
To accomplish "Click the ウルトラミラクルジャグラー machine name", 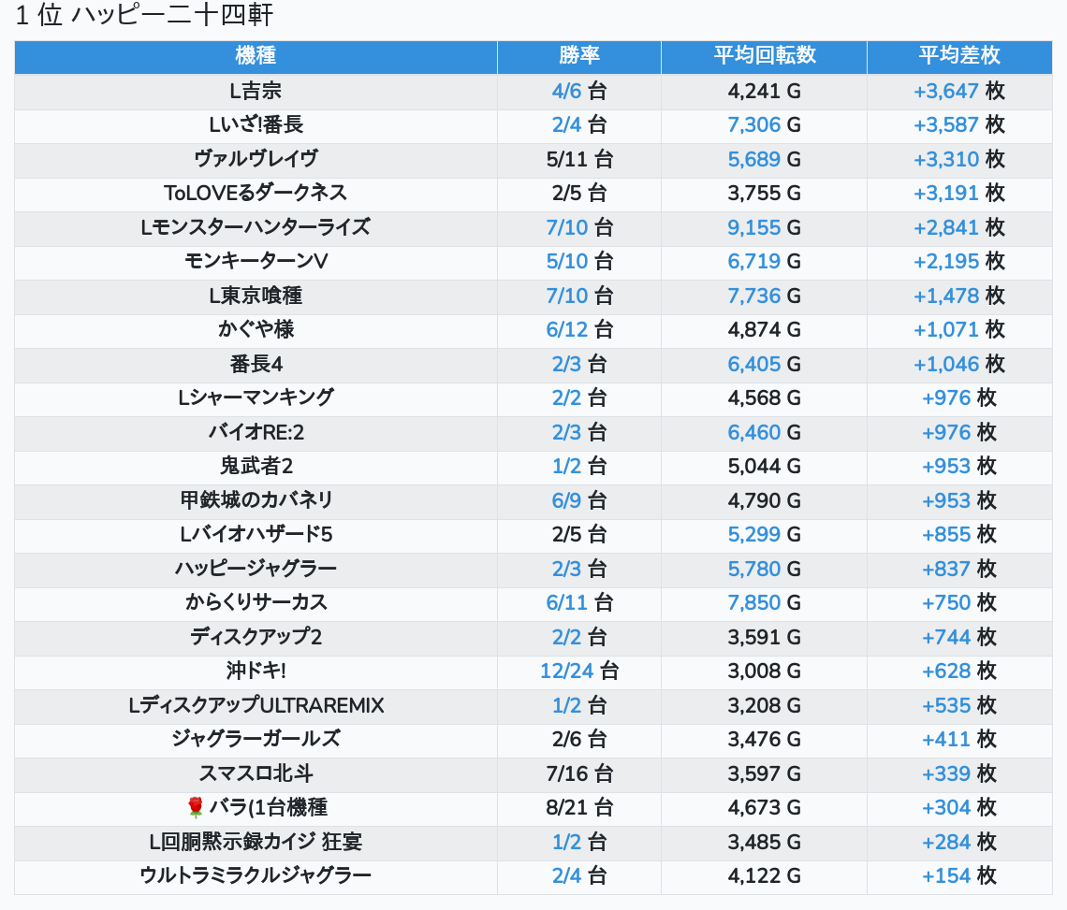I will coord(256,876).
